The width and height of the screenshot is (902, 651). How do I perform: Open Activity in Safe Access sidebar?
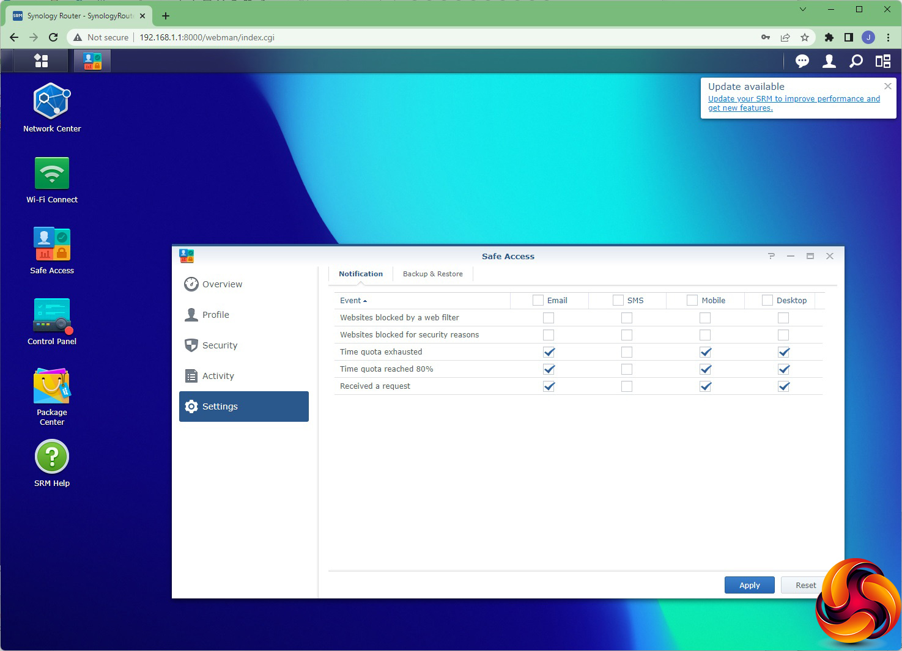click(x=244, y=376)
